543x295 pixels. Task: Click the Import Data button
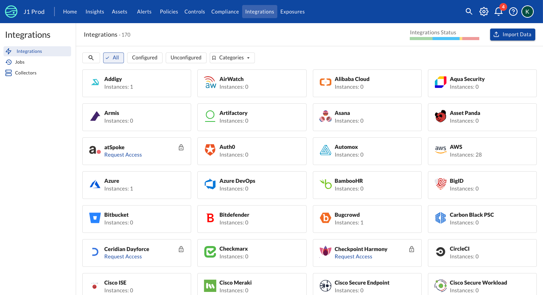(x=512, y=34)
